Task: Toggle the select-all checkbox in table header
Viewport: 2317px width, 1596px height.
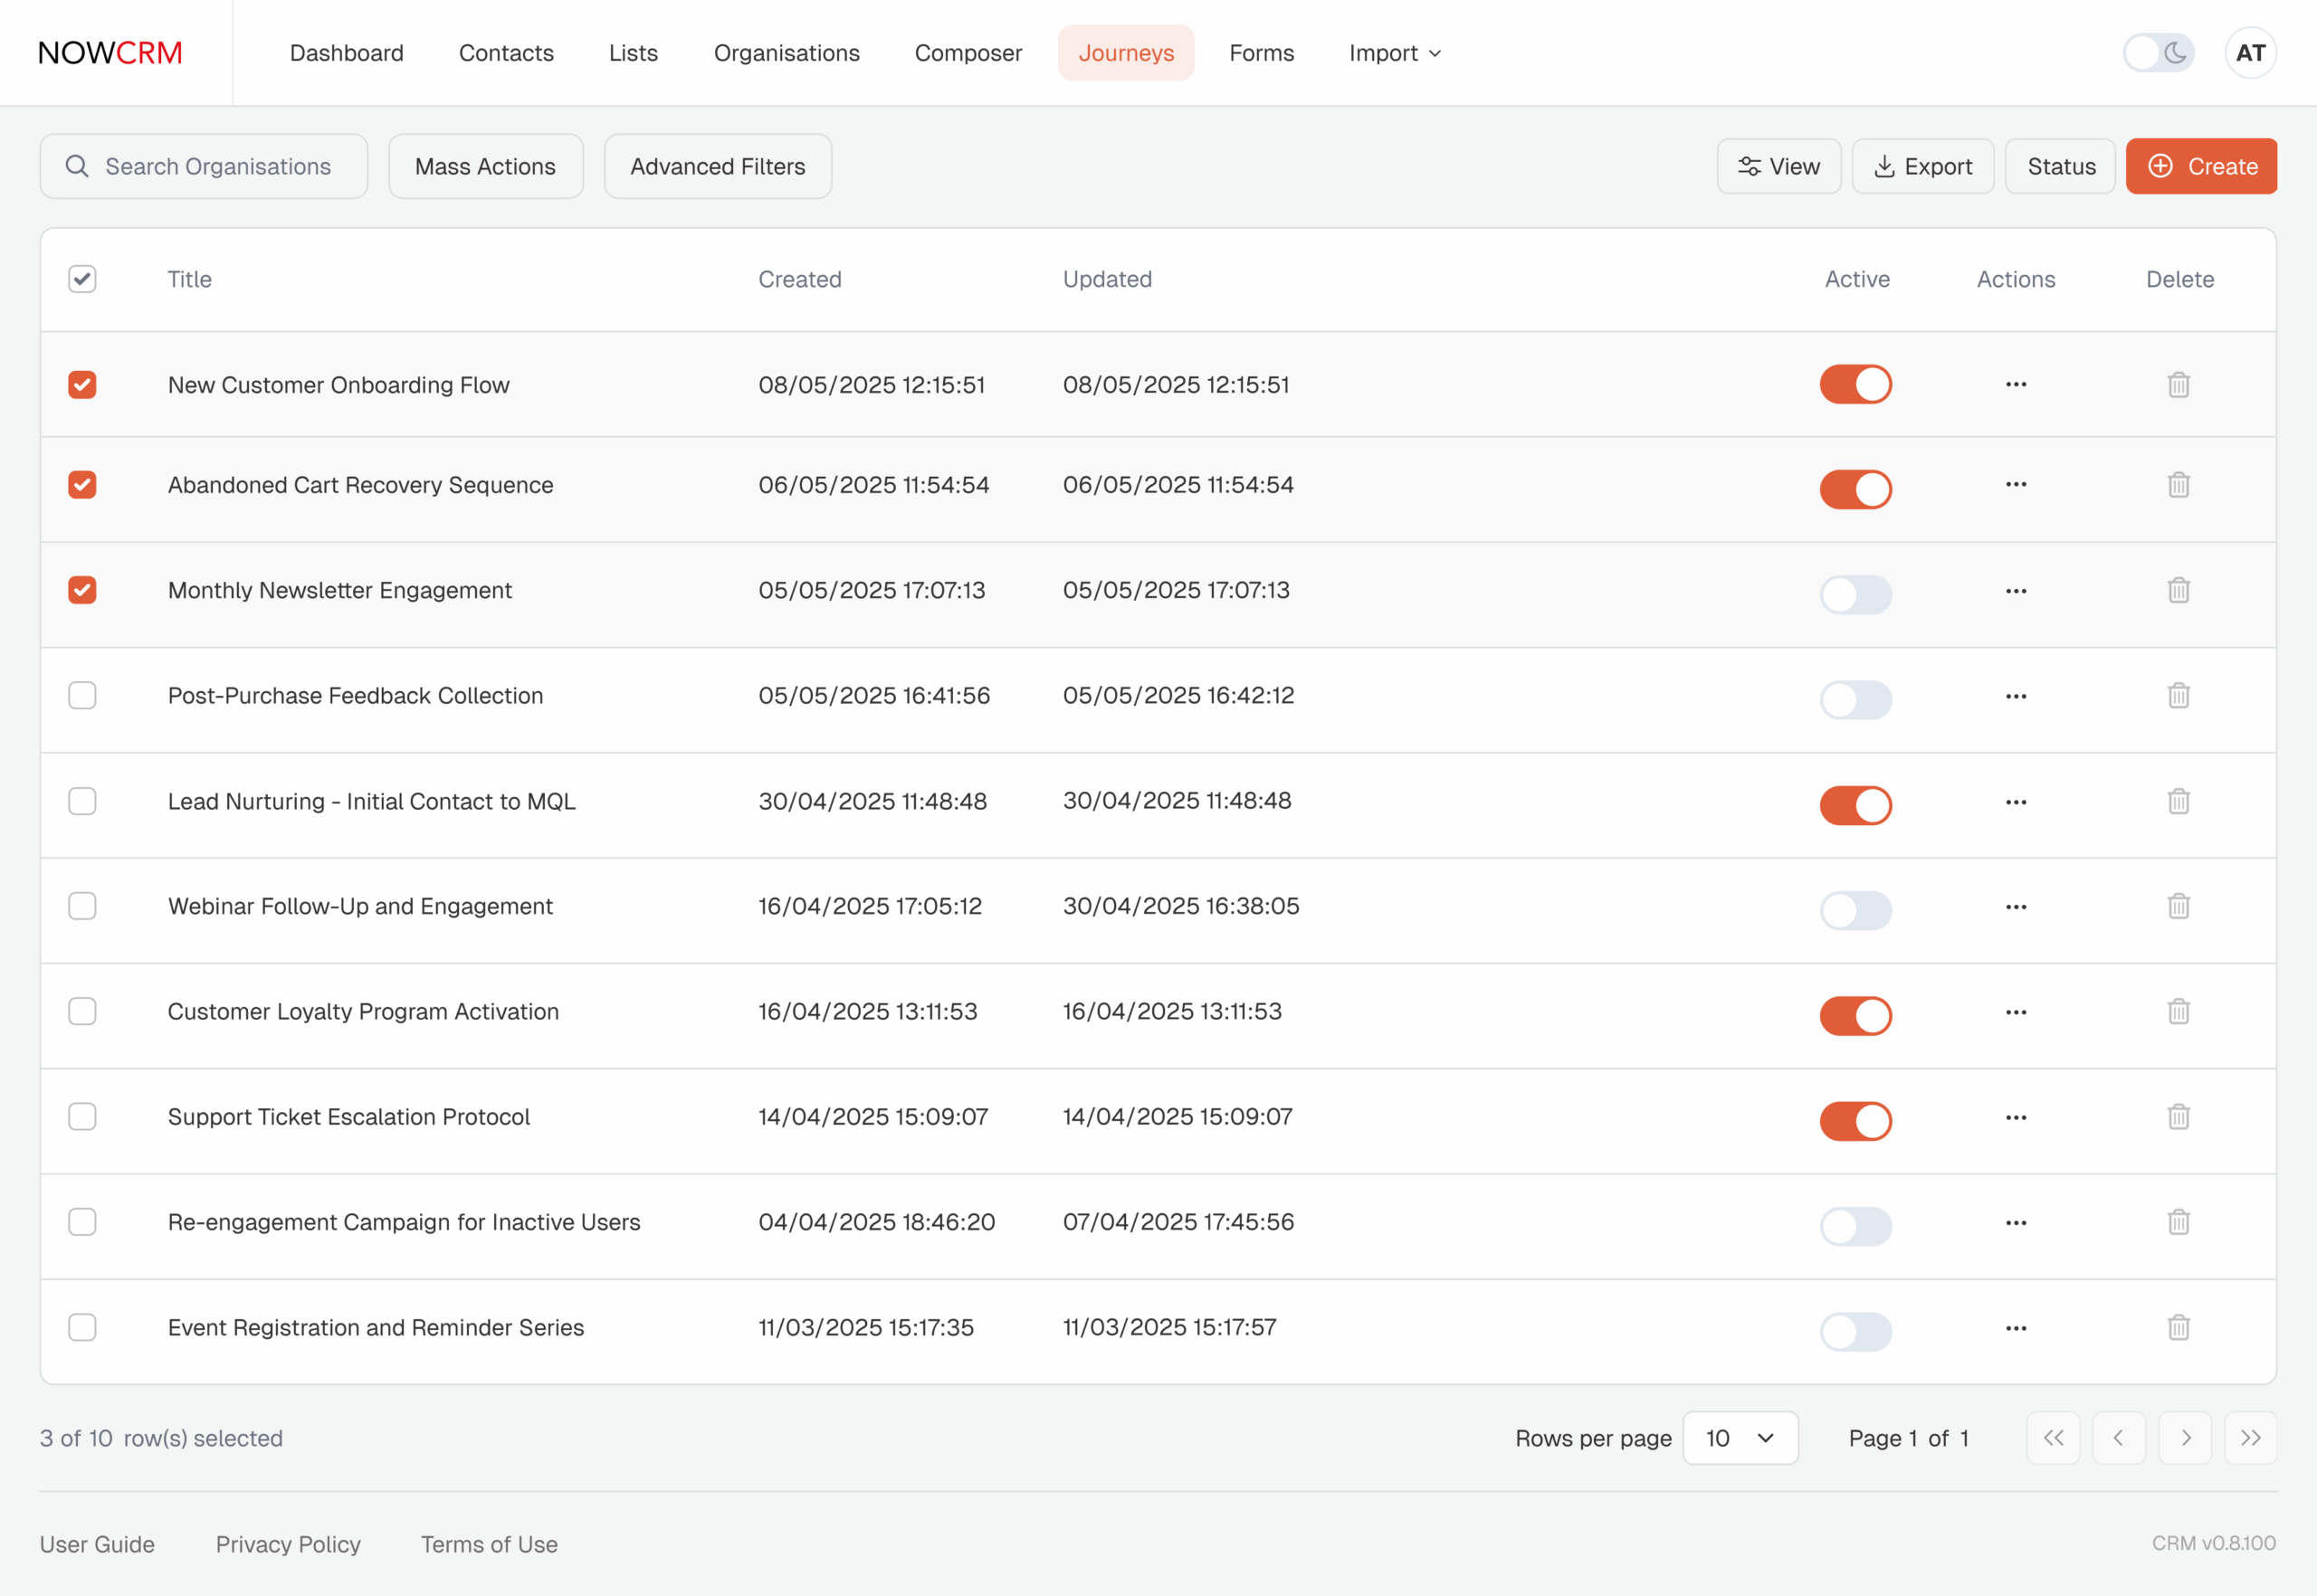Action: click(82, 279)
